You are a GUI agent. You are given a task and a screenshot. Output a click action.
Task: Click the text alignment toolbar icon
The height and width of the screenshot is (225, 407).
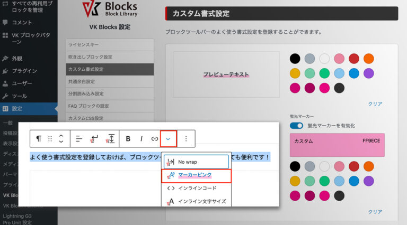click(x=79, y=139)
